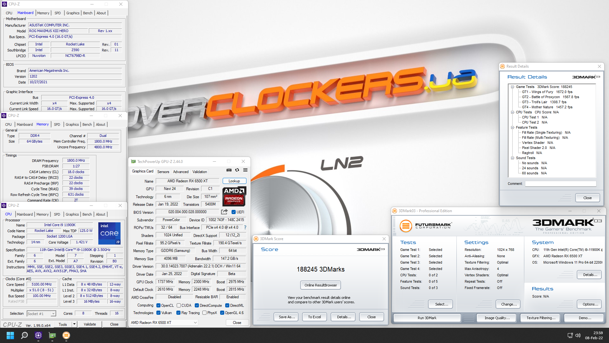Image resolution: width=609 pixels, height=343 pixels.
Task: Toggle the OpenGL 4.6 checkbox
Action: 222,313
